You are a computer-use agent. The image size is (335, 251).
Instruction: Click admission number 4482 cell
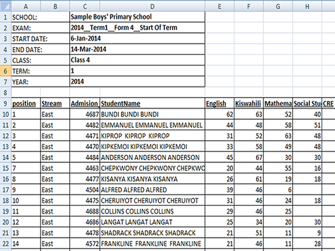click(x=85, y=125)
